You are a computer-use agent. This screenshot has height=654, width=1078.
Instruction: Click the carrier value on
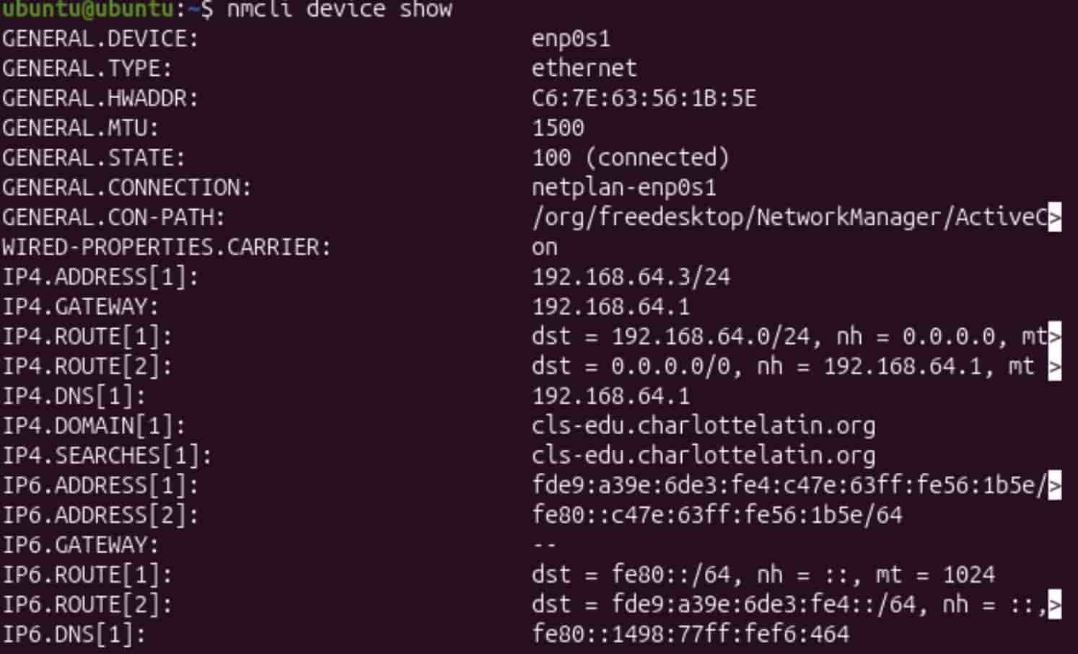[x=544, y=247]
